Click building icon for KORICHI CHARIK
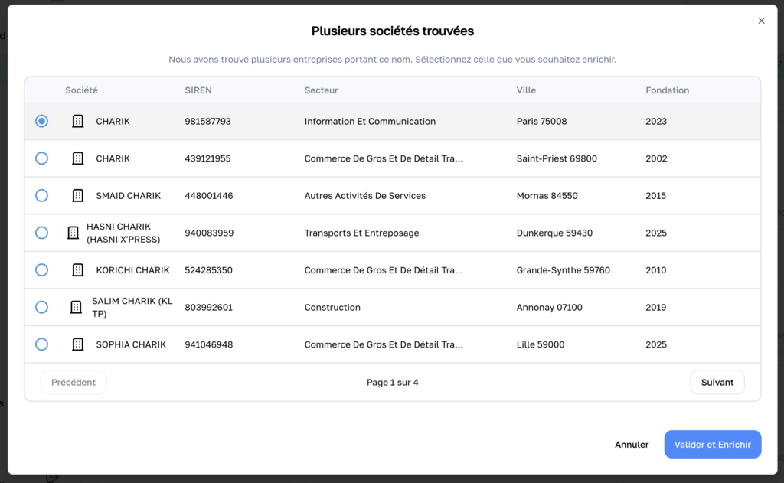 (x=77, y=270)
